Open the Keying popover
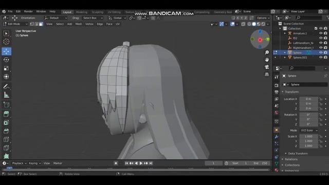The height and width of the screenshot is (185, 329). (x=34, y=163)
